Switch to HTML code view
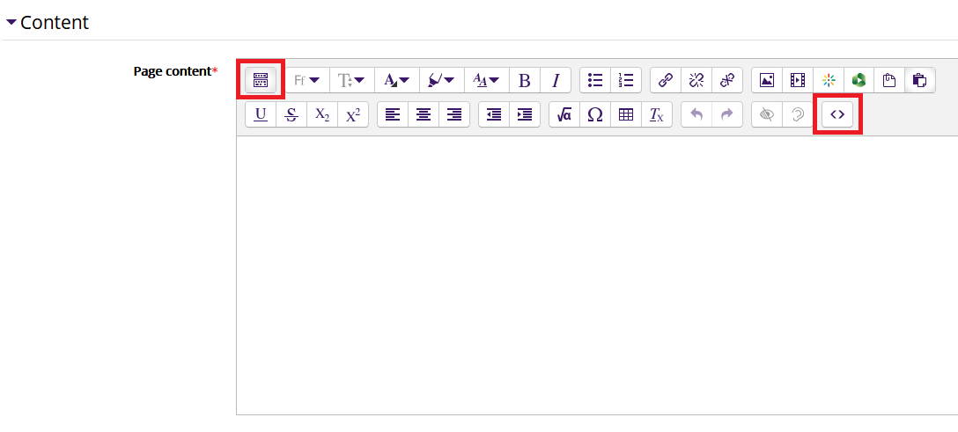 837,114
